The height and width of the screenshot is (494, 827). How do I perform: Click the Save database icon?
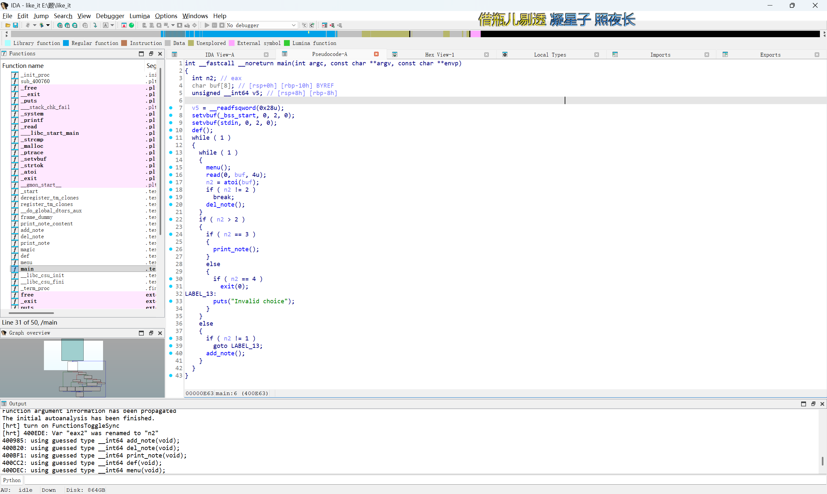pyautogui.click(x=15, y=25)
